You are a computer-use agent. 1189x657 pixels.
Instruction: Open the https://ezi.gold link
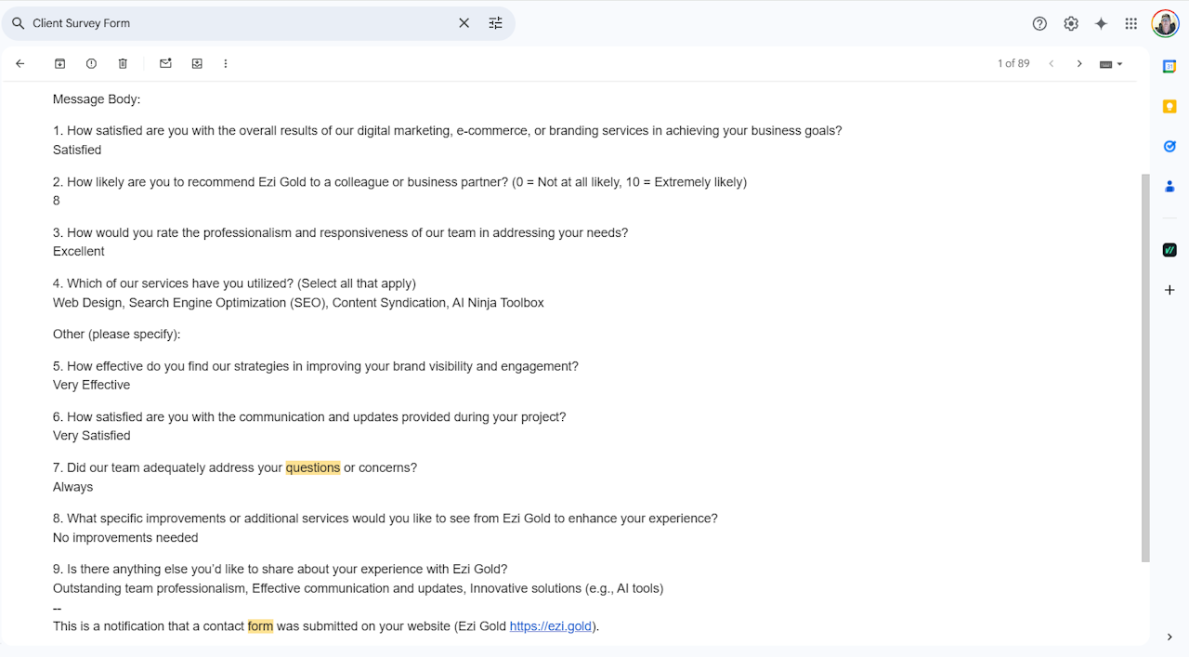tap(551, 626)
